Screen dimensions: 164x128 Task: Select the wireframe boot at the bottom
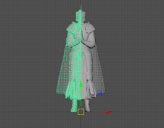pyautogui.click(x=74, y=106)
